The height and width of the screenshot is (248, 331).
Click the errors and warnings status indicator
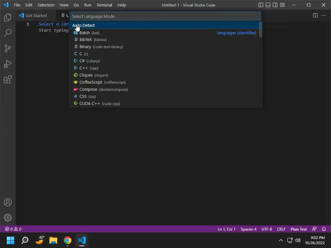13,229
